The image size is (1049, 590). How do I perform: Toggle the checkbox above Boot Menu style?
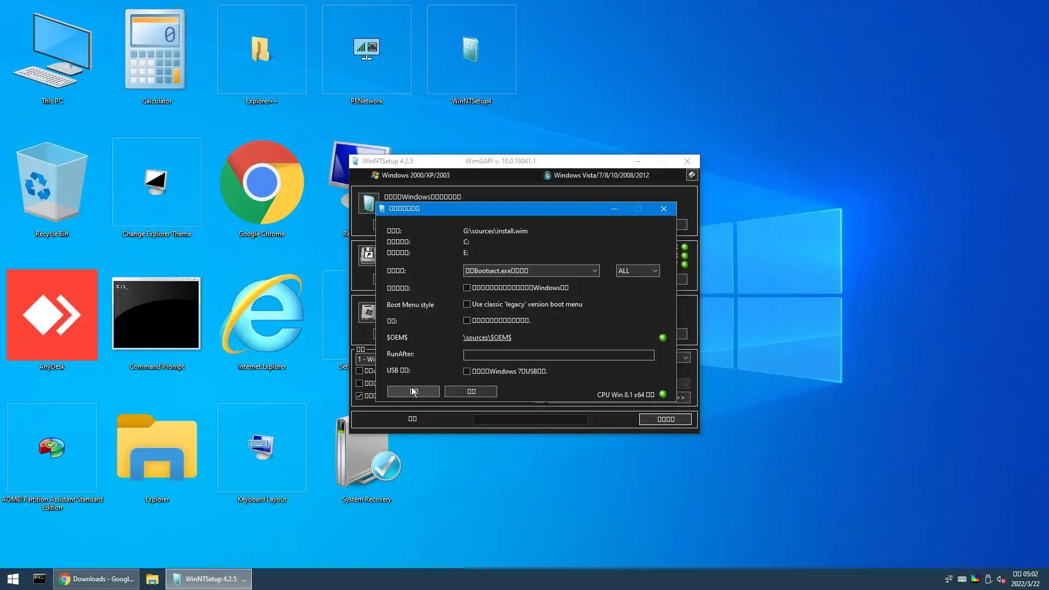467,288
